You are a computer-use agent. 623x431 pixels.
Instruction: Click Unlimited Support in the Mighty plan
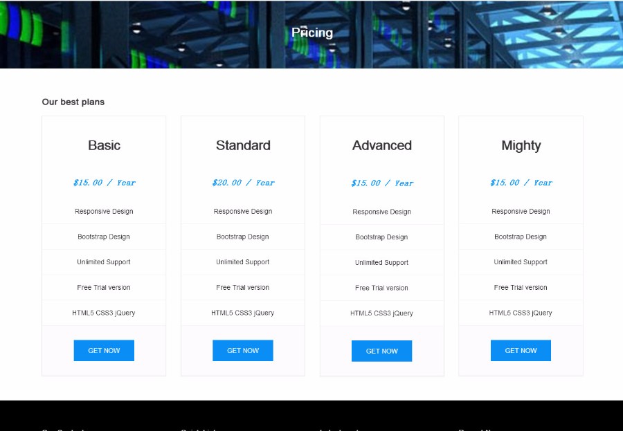521,262
